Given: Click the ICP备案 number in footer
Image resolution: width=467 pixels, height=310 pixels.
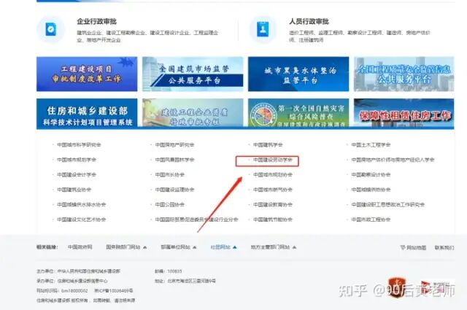Looking at the screenshot, I should pyautogui.click(x=114, y=290).
